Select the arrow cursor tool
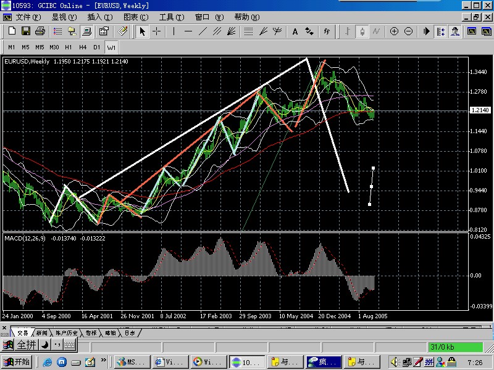The width and height of the screenshot is (494, 370). pos(143,31)
